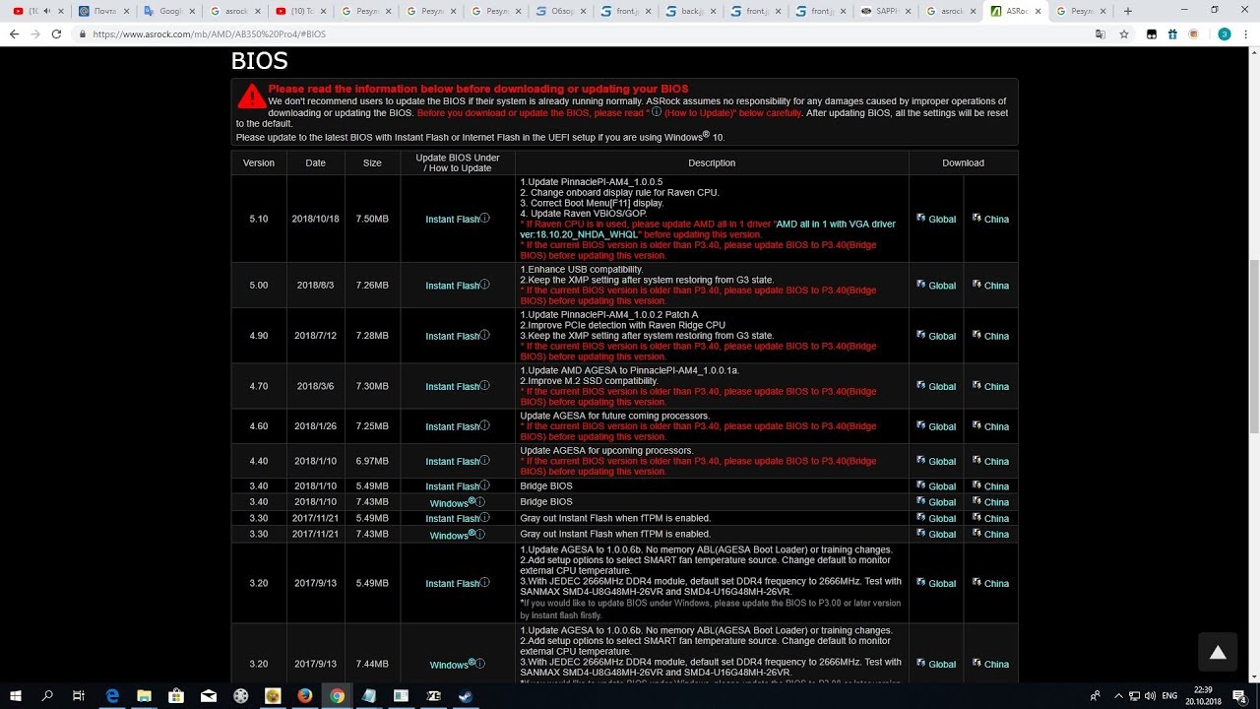The image size is (1260, 709).
Task: Open the Mail app on taskbar
Action: (209, 695)
